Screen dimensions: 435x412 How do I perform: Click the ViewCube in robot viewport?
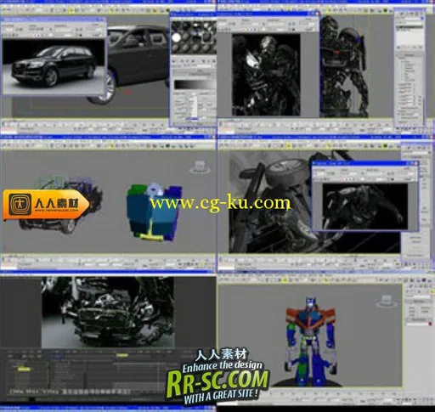click(387, 302)
